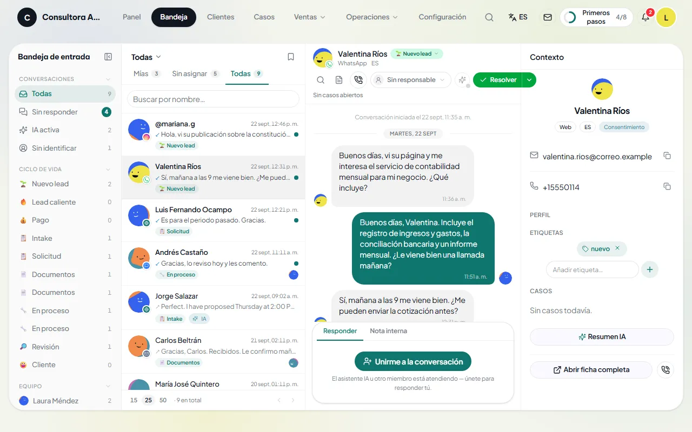Search inside the Valentina Ríos conversation
The width and height of the screenshot is (692, 432).
pos(321,80)
